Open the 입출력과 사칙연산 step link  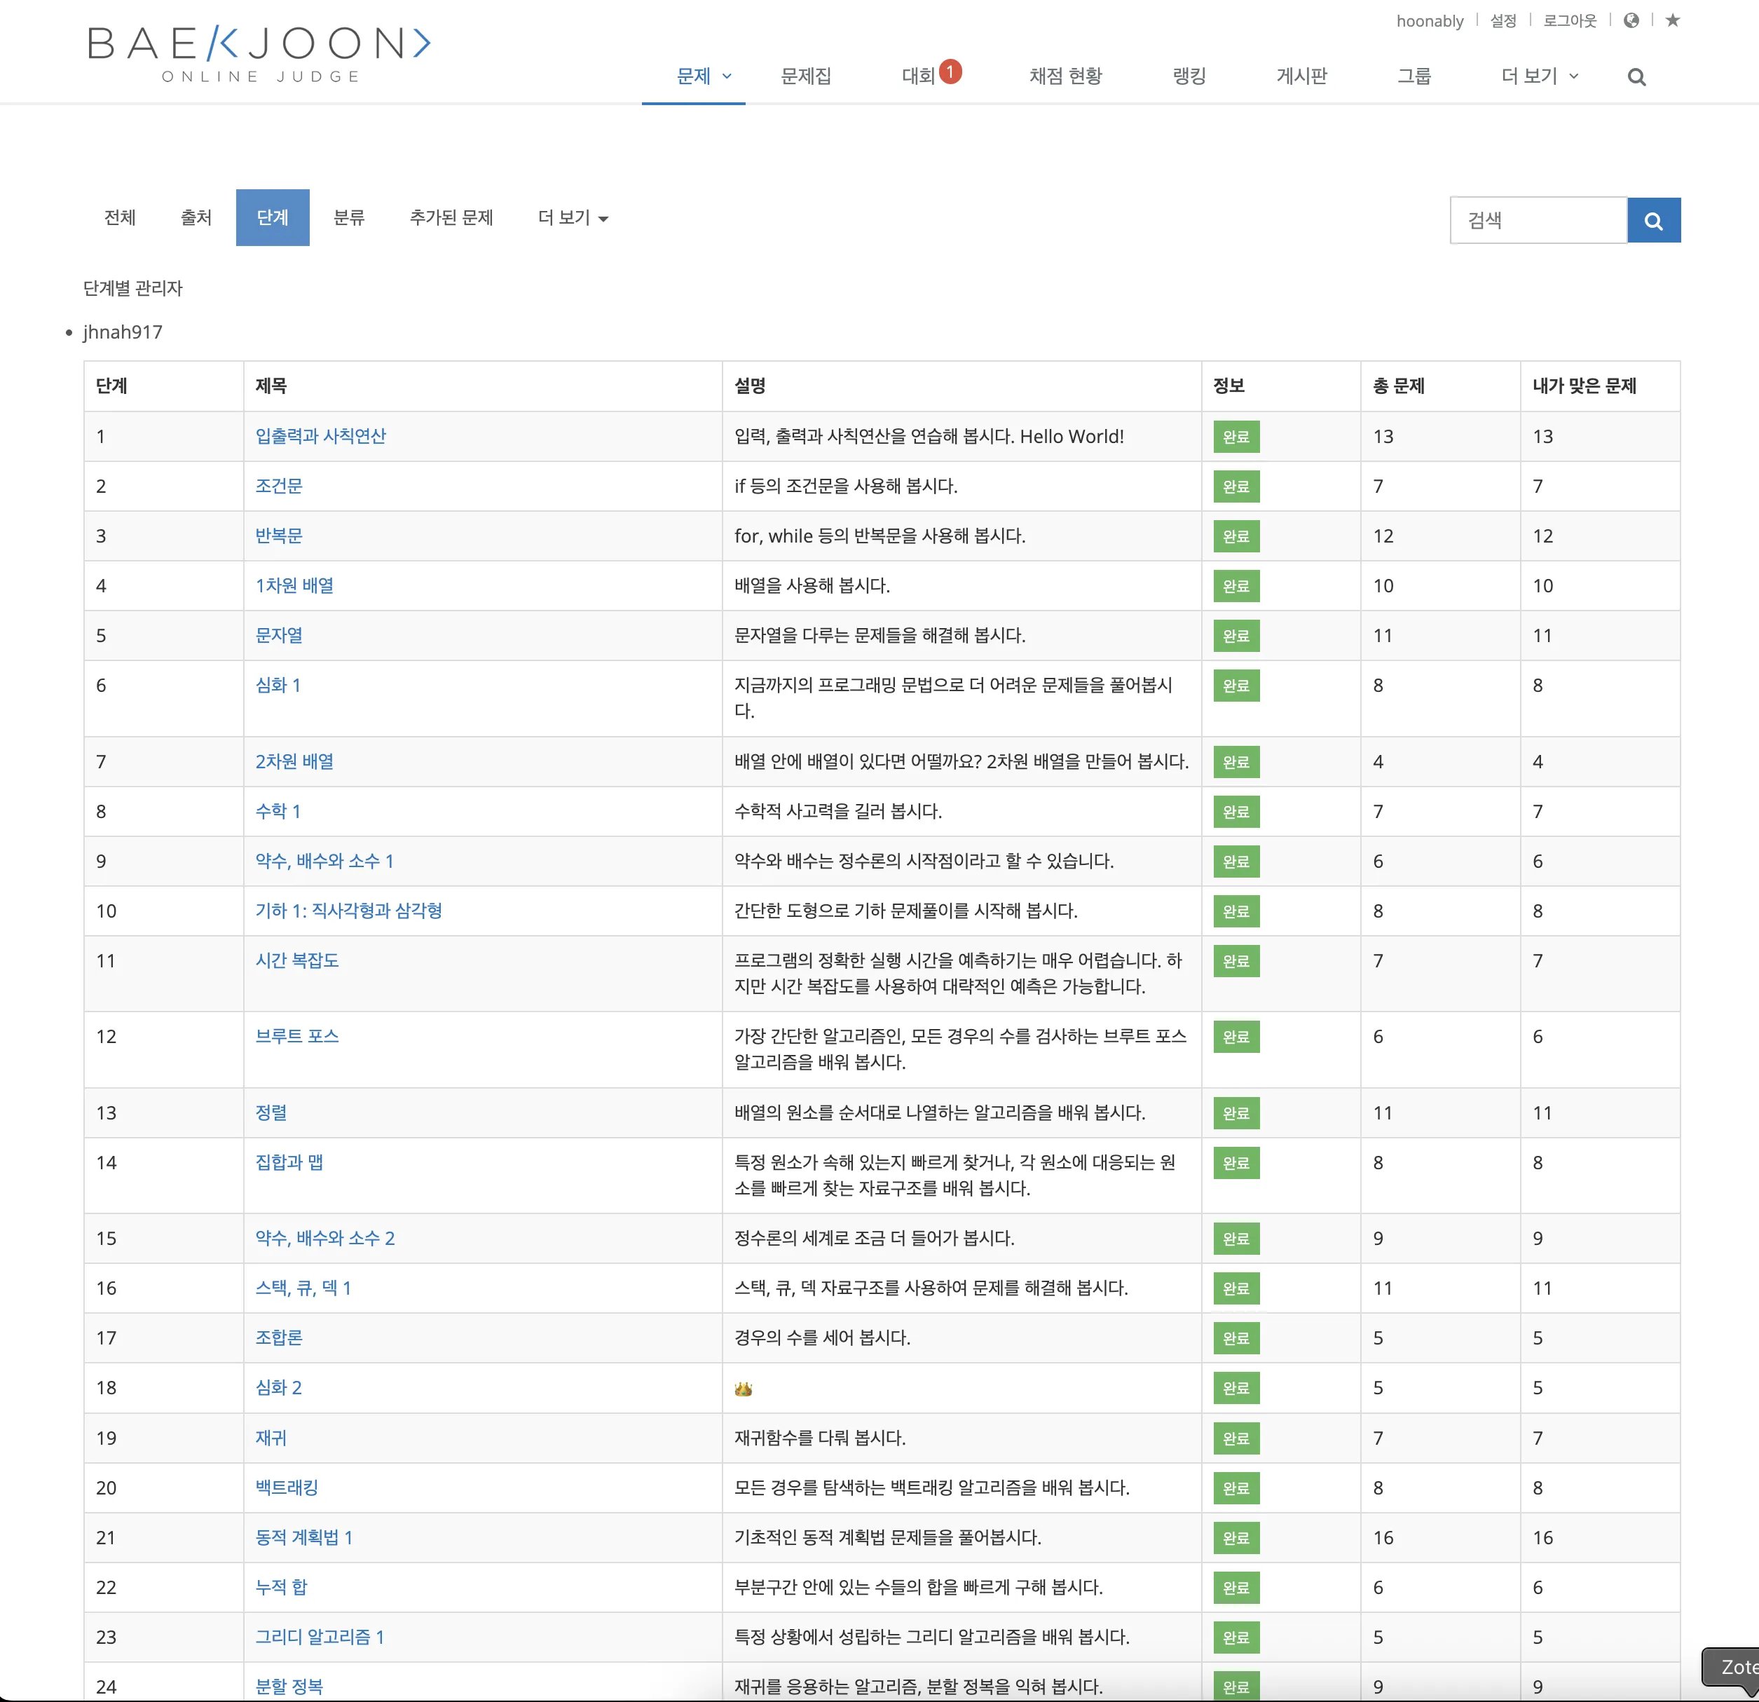pos(320,436)
